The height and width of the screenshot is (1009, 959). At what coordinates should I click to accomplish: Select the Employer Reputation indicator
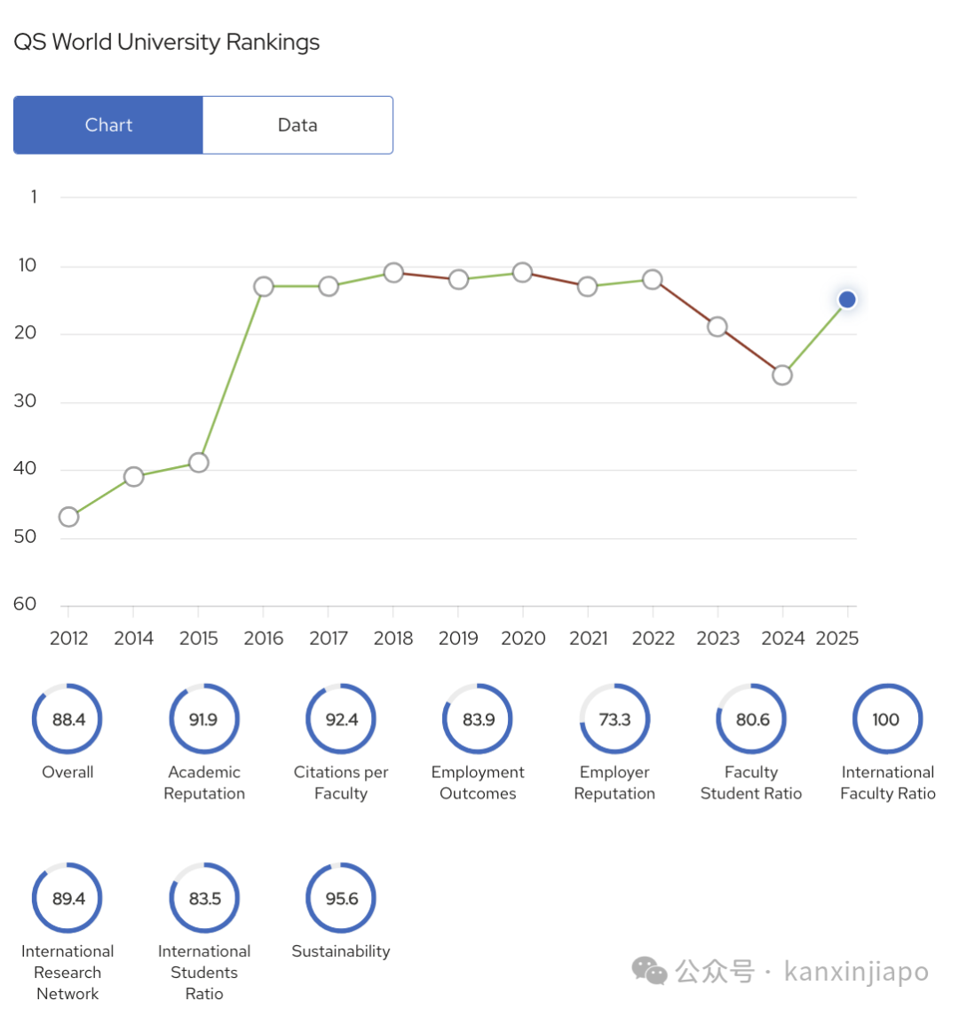point(614,719)
